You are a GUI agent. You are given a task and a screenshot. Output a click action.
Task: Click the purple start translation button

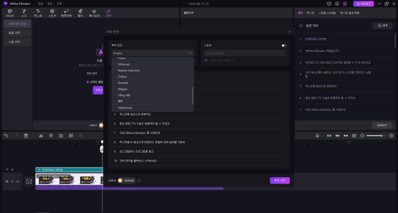pyautogui.click(x=280, y=180)
